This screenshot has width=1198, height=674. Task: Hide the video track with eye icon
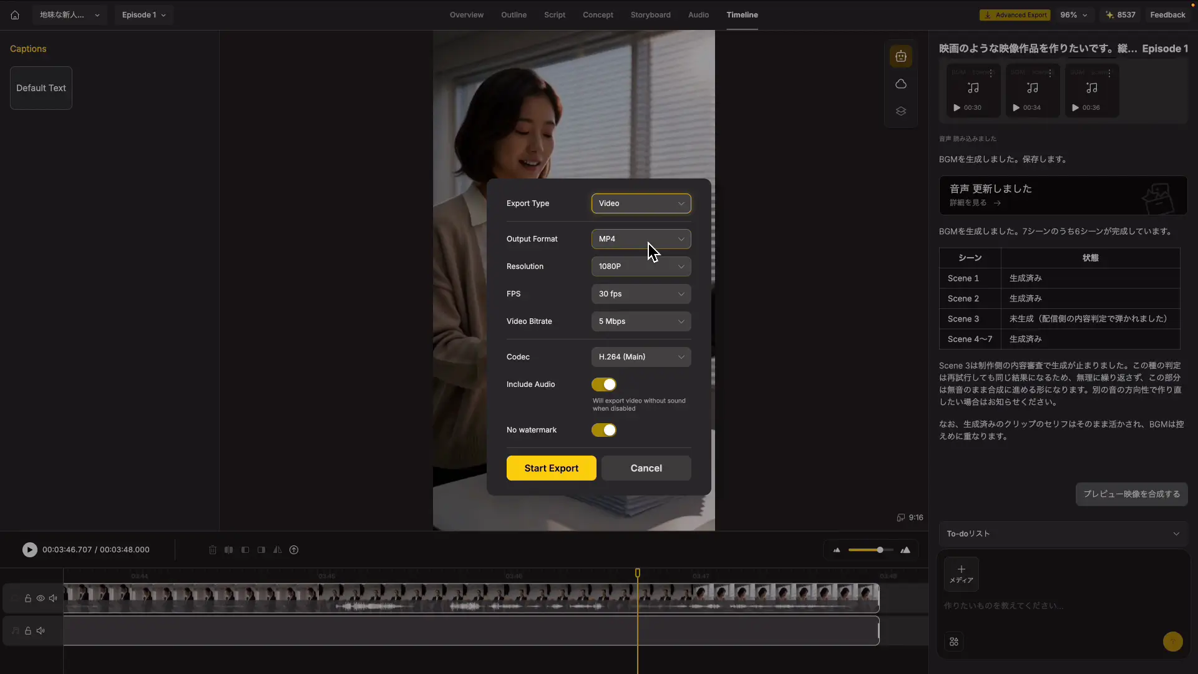click(x=41, y=598)
